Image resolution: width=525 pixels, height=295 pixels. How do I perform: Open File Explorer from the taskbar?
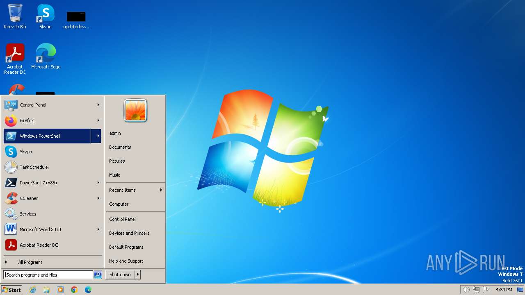(46, 290)
